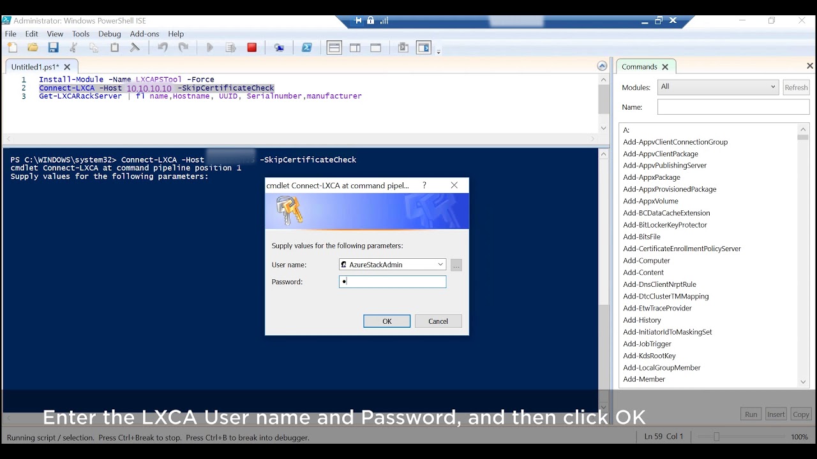Open the Help menu
The image size is (817, 459).
click(176, 34)
